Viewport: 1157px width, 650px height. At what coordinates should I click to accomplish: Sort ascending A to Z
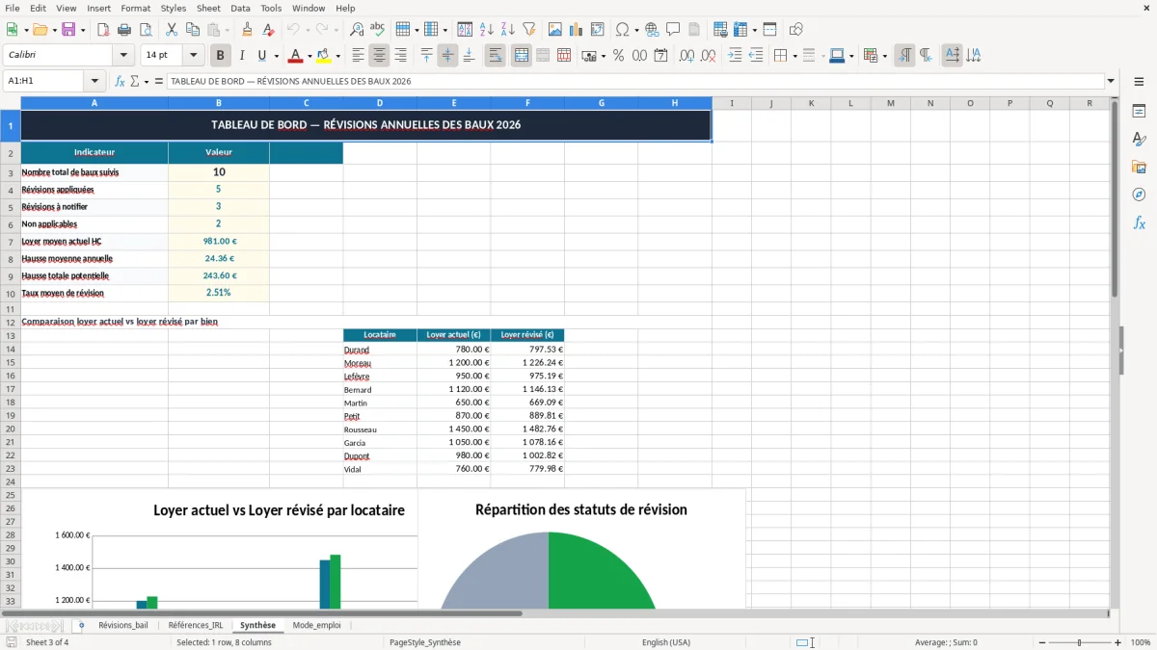tap(486, 30)
